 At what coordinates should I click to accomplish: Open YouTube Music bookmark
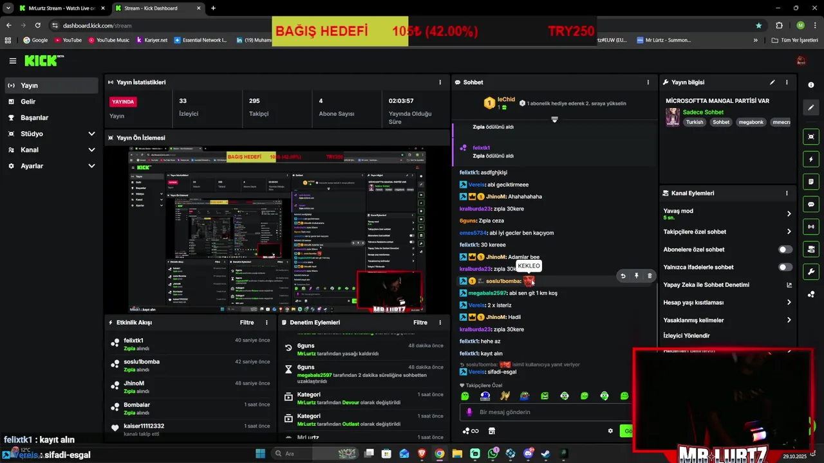(108, 40)
